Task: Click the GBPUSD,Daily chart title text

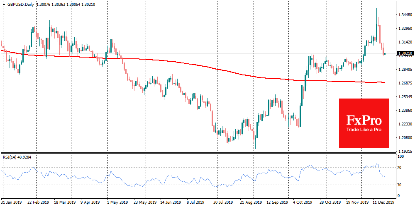Action: 20,4
